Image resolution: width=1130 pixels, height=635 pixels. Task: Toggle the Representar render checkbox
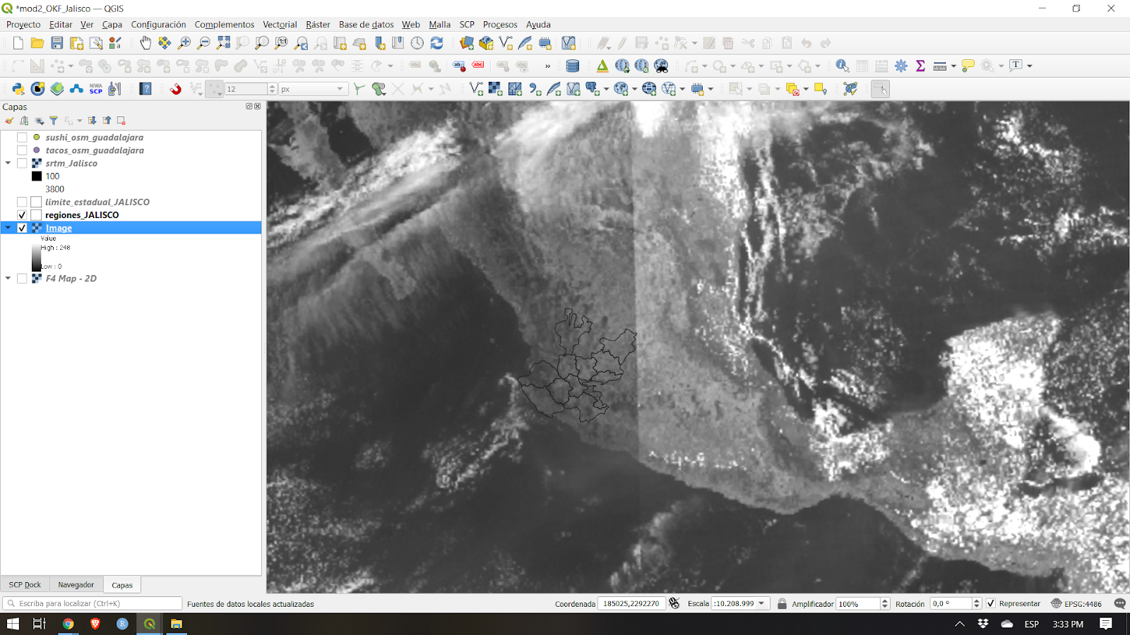pos(991,603)
